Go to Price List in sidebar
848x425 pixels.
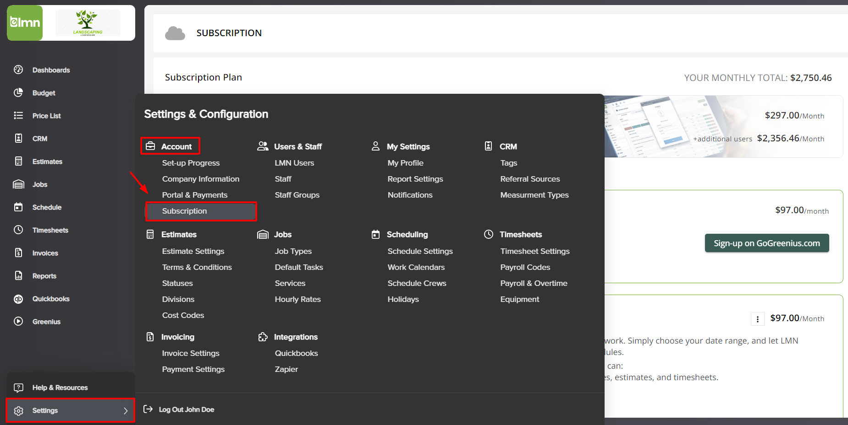pos(46,116)
